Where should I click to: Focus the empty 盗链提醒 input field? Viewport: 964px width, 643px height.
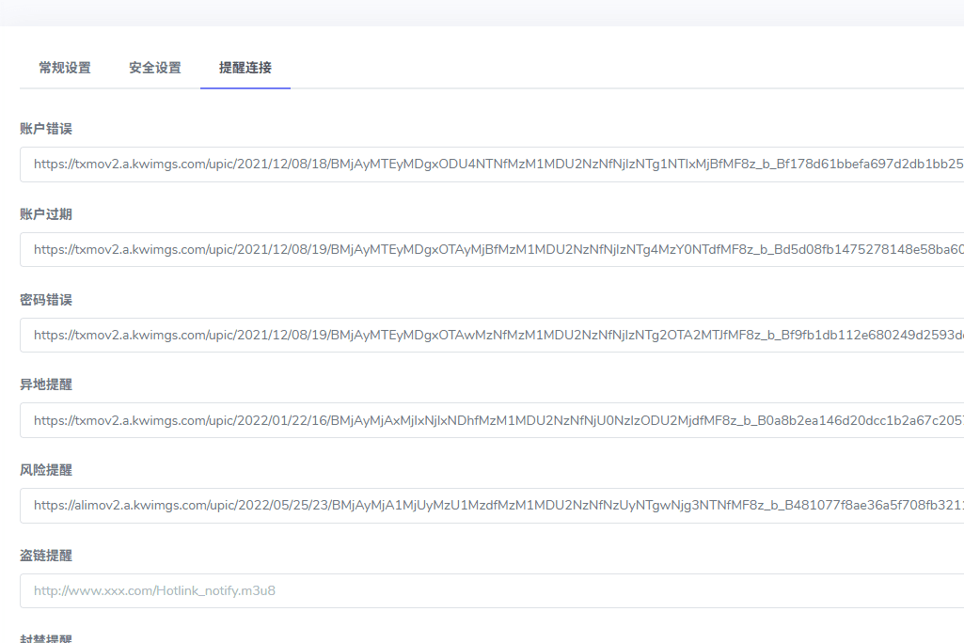click(492, 590)
